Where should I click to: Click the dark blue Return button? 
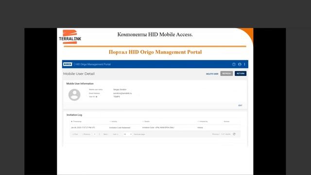pos(241,73)
